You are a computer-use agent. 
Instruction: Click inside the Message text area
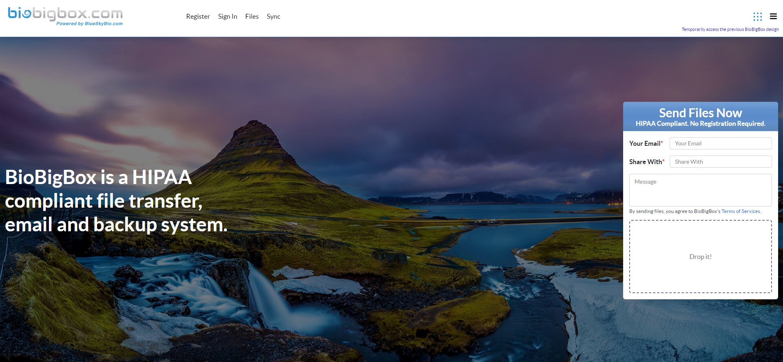pyautogui.click(x=700, y=190)
